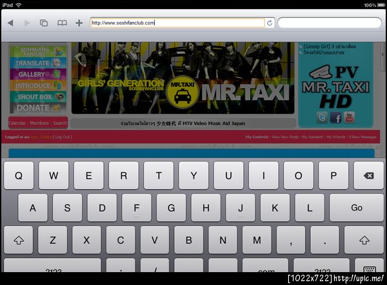Tap the R key

[x=124, y=176]
